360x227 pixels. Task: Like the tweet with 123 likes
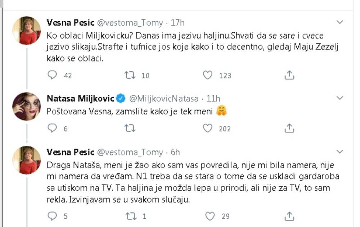click(208, 75)
